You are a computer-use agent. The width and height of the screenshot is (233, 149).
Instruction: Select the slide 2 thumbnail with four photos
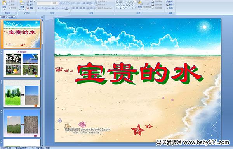[x=22, y=64]
